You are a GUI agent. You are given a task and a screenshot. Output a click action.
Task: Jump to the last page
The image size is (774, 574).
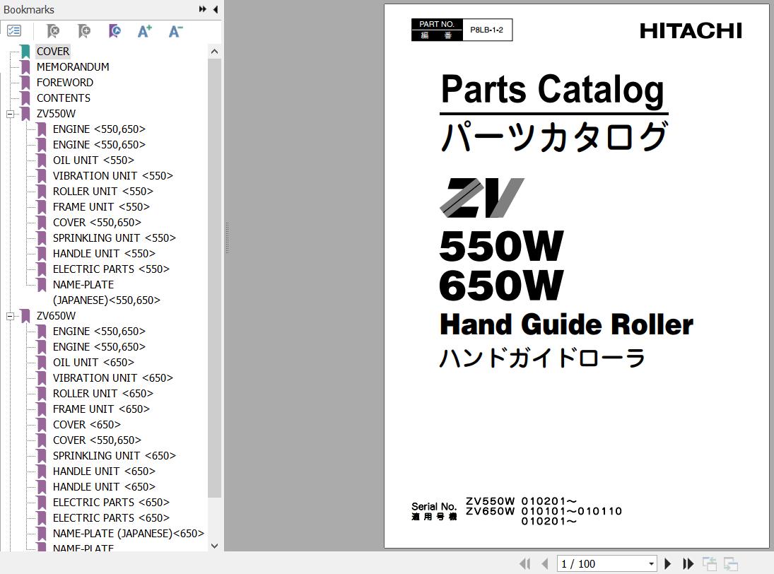pyautogui.click(x=688, y=563)
